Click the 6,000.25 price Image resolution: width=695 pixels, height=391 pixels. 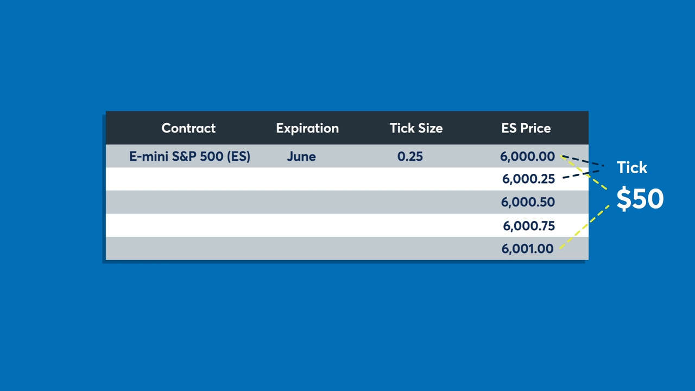coord(528,179)
